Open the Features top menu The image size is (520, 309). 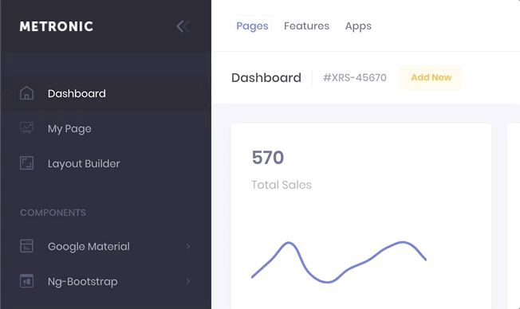coord(306,25)
